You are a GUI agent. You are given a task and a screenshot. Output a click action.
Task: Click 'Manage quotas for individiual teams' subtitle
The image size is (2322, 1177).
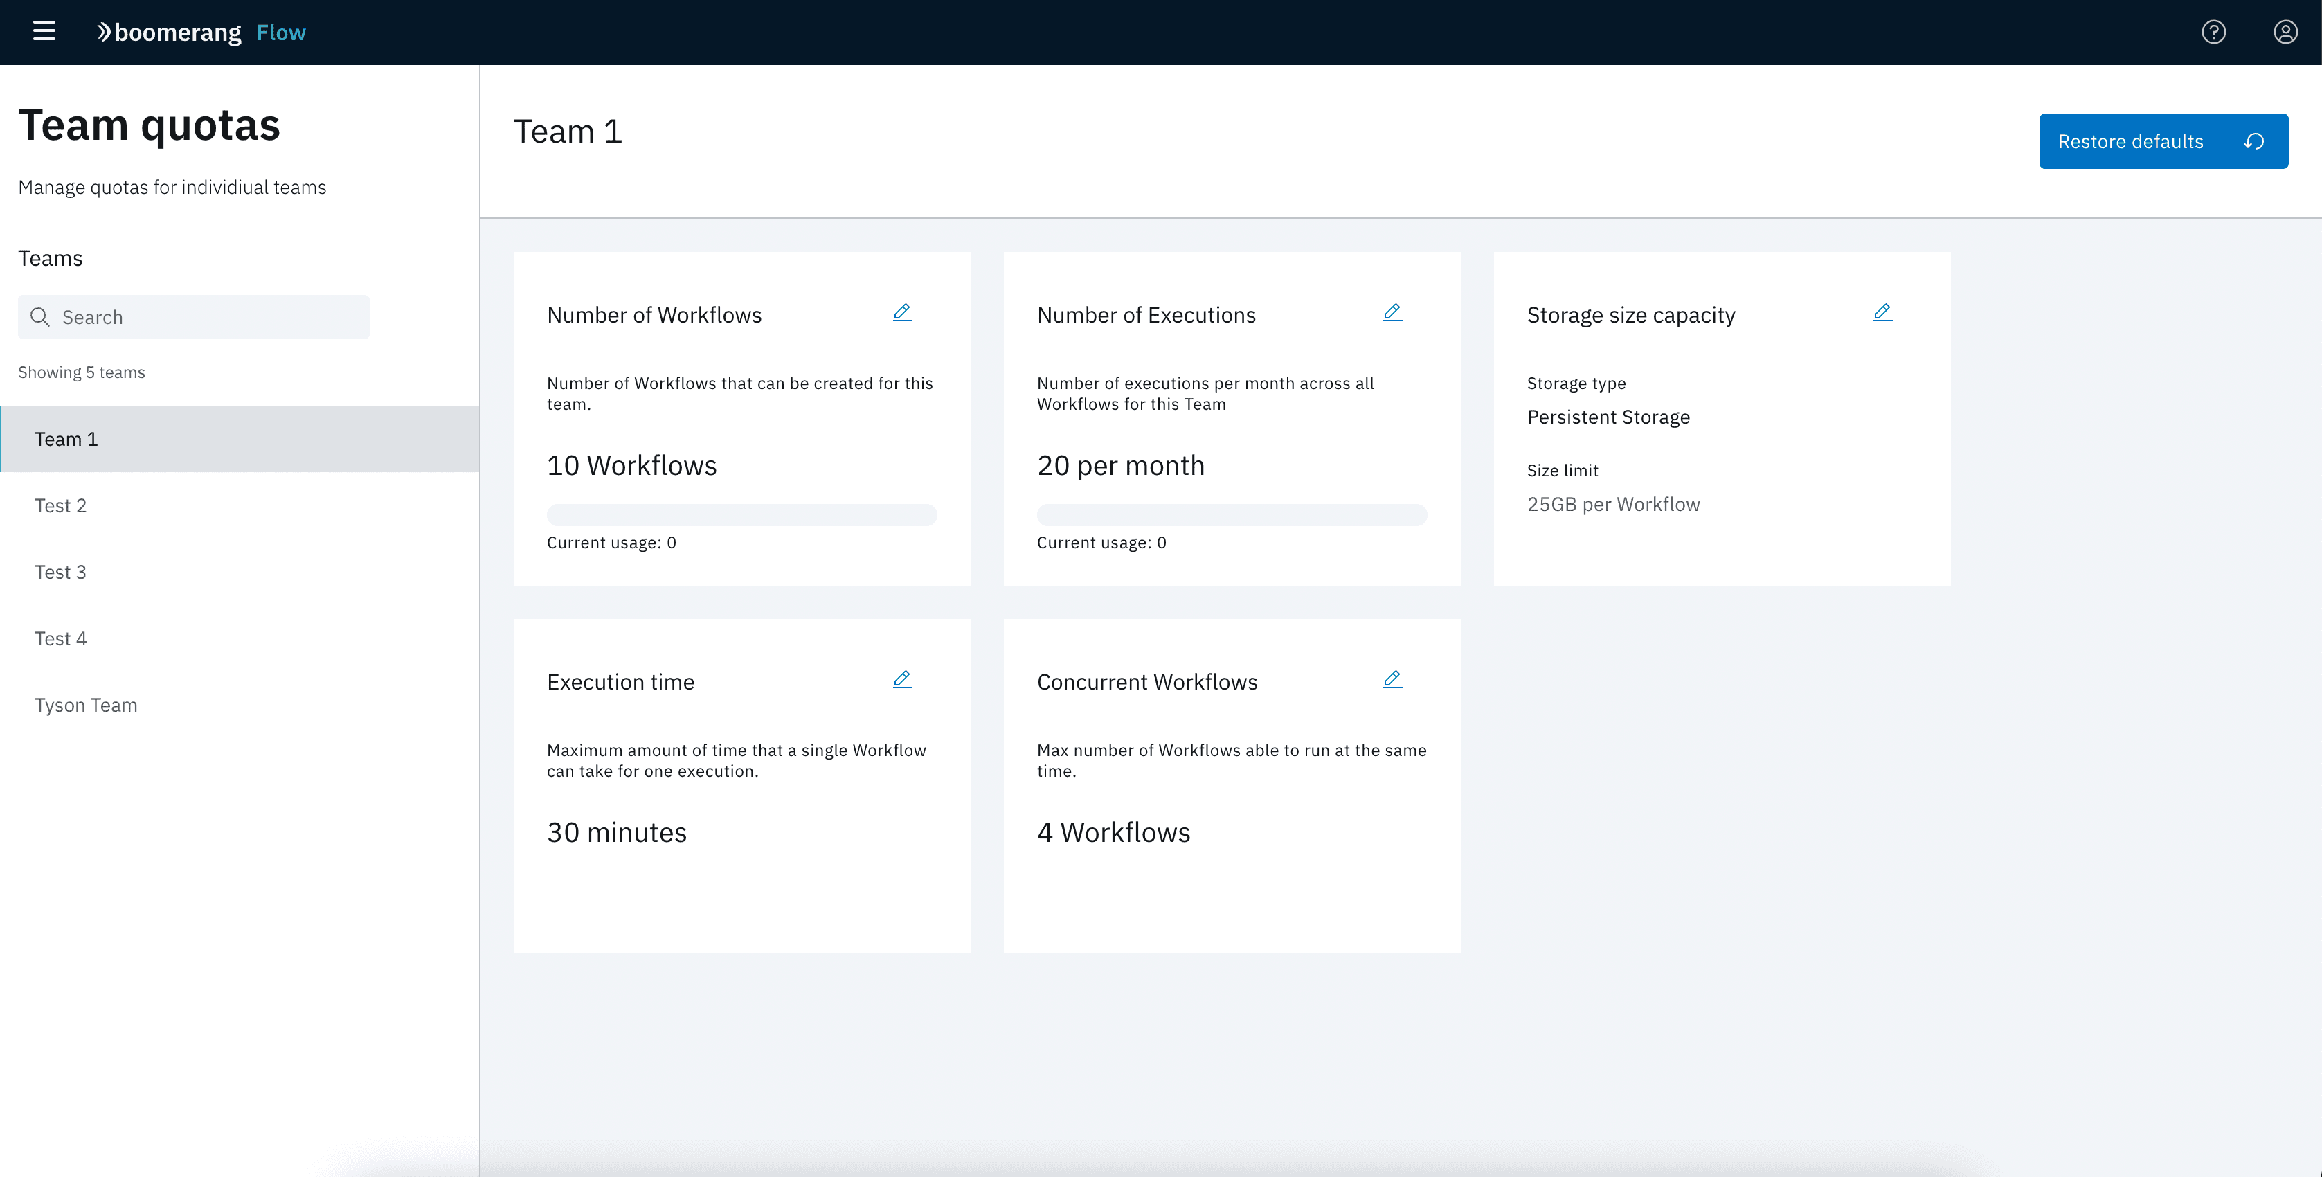172,188
